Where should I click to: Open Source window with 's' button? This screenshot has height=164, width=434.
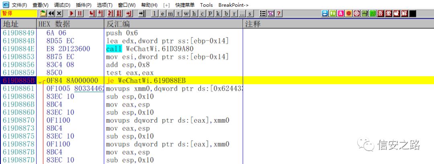[x=250, y=13]
